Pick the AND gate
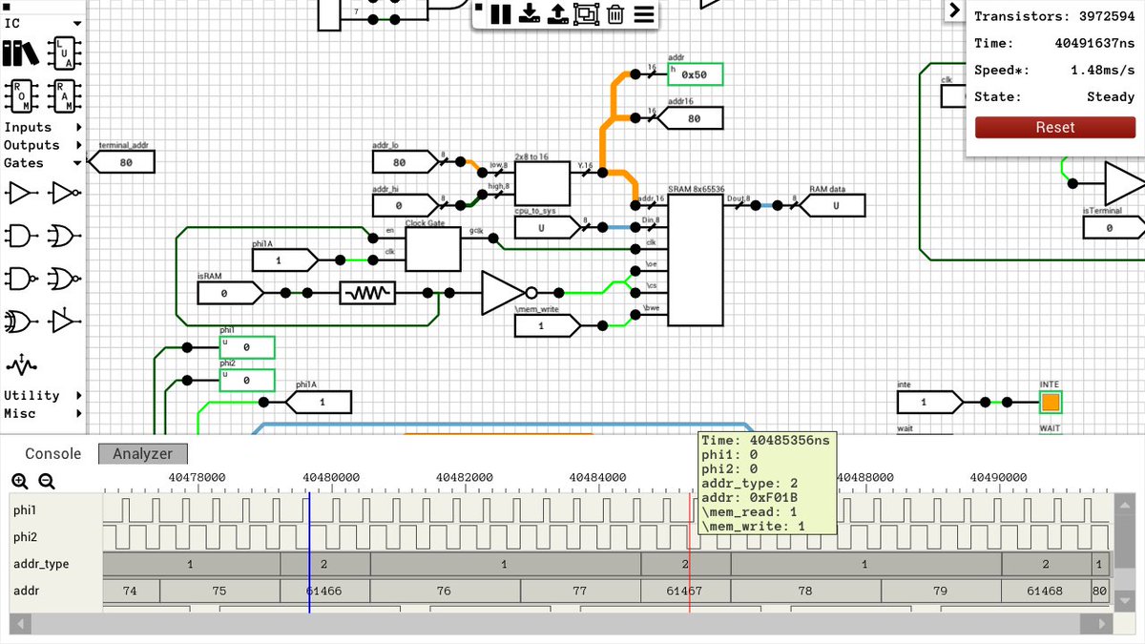This screenshot has width=1145, height=644. point(19,235)
